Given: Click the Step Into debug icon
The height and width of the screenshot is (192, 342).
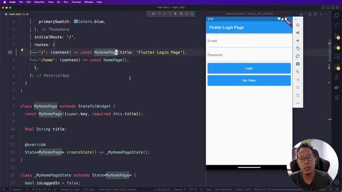Looking at the screenshot, I should click(x=165, y=14).
